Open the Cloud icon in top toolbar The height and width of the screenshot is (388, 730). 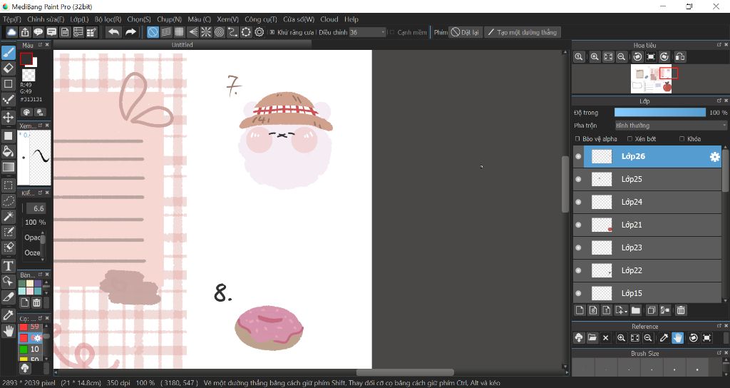click(x=11, y=32)
